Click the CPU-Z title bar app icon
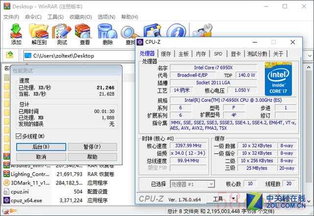 click(x=140, y=42)
